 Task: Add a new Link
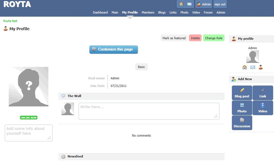click(263, 93)
